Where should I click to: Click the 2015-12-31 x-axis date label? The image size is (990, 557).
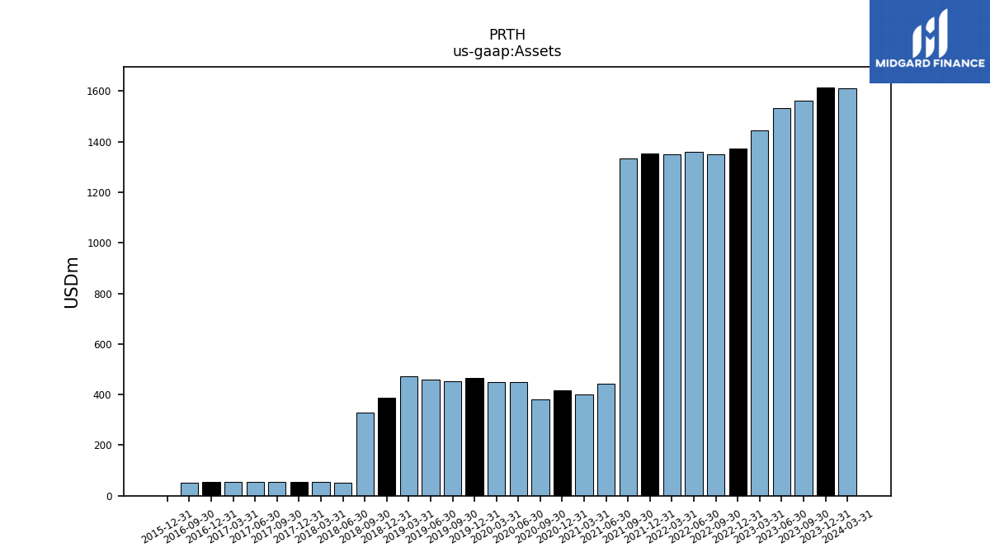click(x=167, y=526)
